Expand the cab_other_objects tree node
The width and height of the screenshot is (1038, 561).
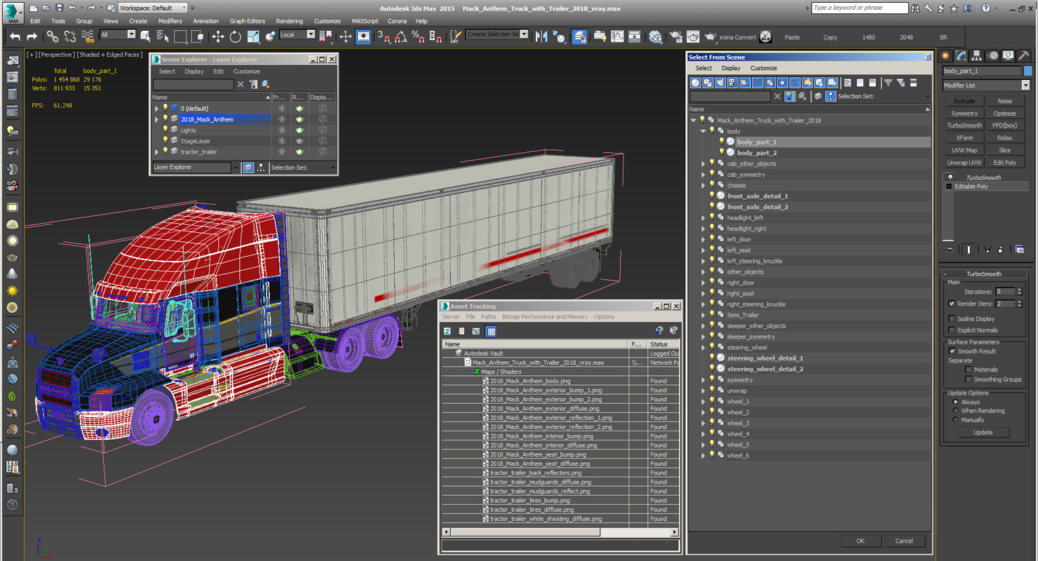pyautogui.click(x=703, y=164)
